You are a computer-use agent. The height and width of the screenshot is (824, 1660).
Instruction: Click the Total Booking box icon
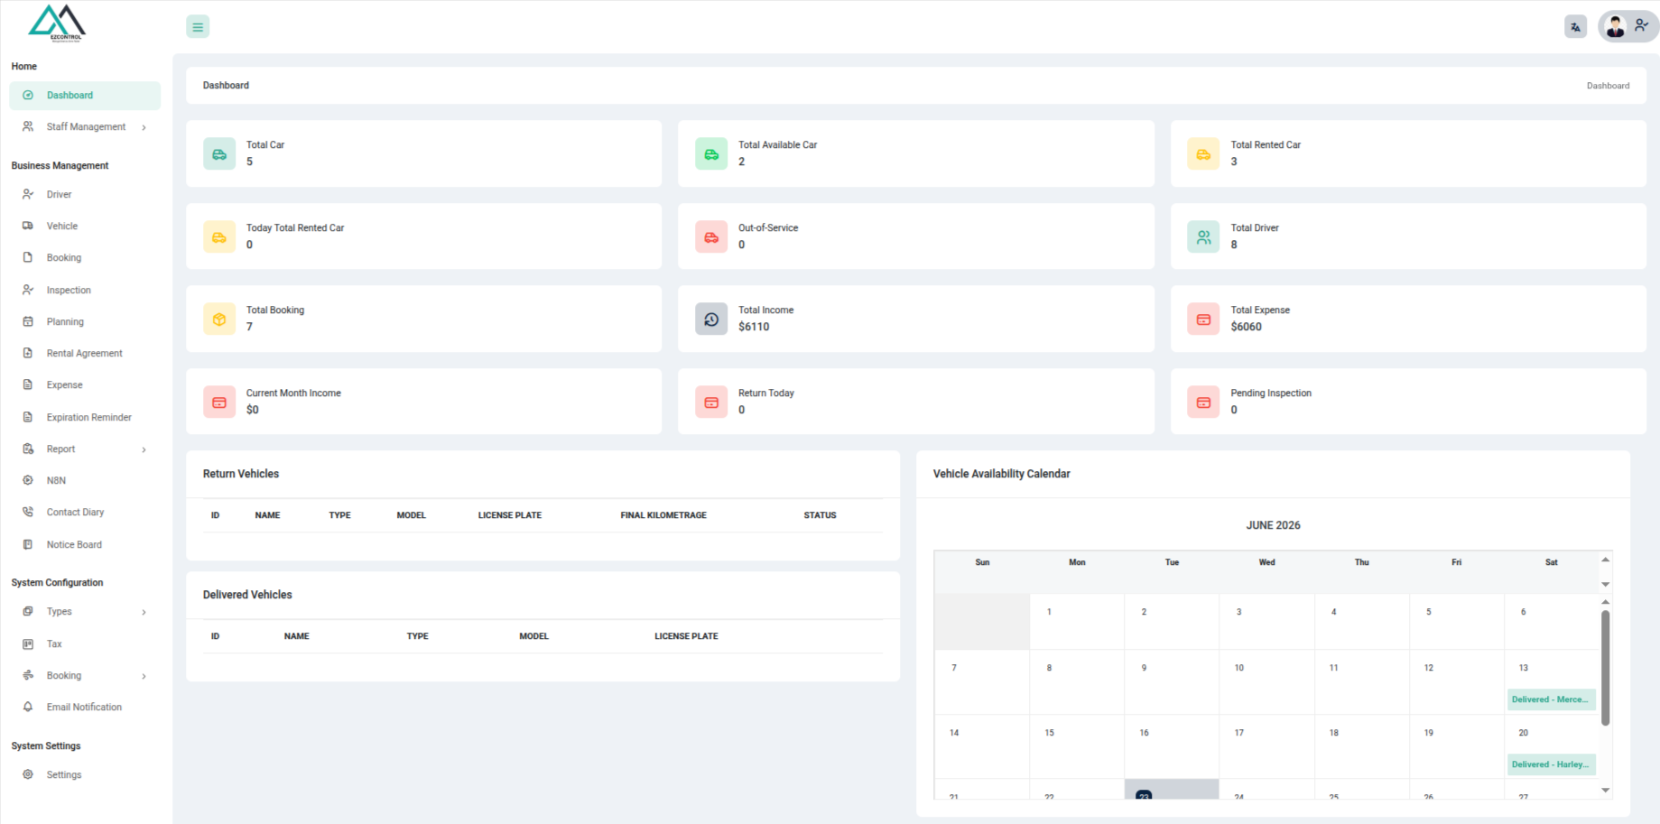(219, 319)
